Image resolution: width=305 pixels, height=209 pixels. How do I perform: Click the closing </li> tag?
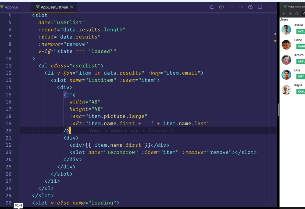click(x=52, y=181)
